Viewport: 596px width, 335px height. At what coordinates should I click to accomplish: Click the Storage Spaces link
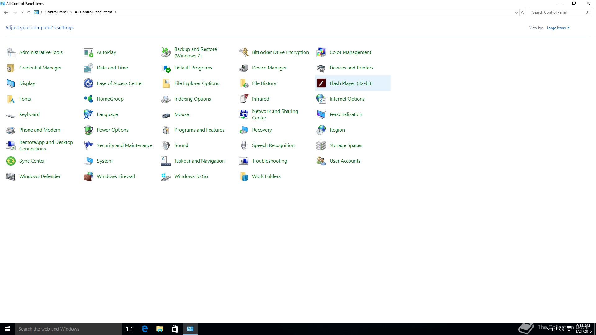tap(346, 145)
